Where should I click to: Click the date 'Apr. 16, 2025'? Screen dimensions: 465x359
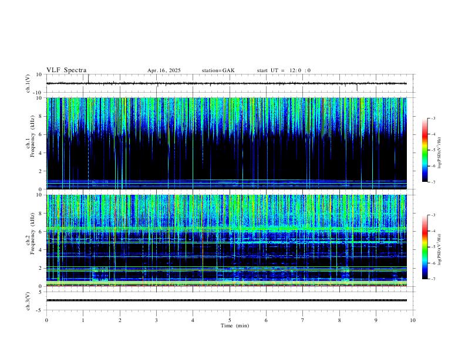pos(164,70)
